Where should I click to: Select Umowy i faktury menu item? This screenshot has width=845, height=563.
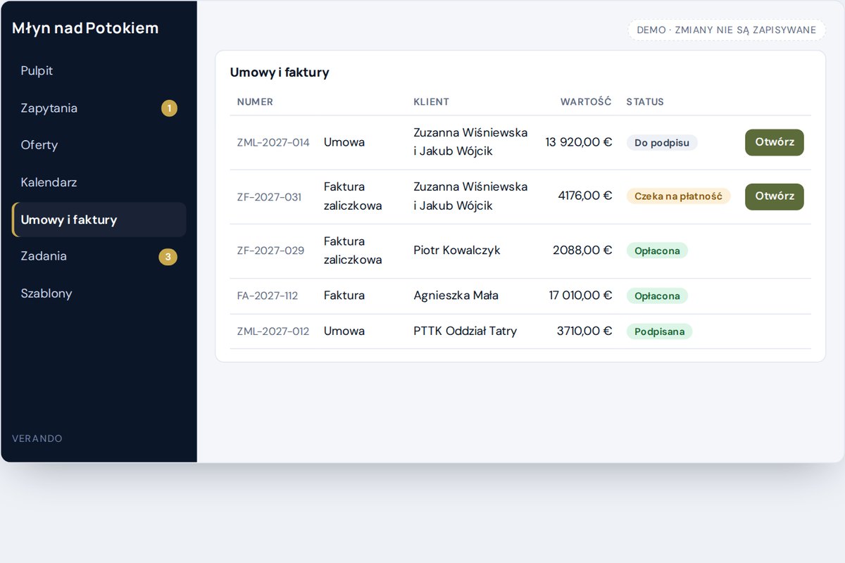99,220
